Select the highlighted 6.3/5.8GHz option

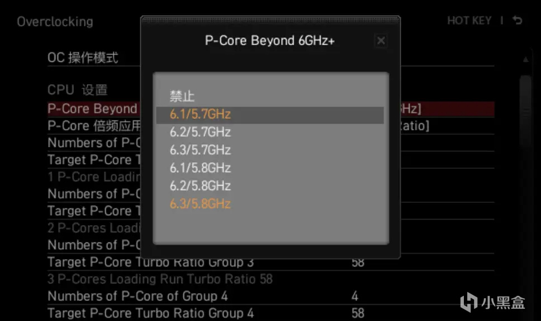[200, 204]
